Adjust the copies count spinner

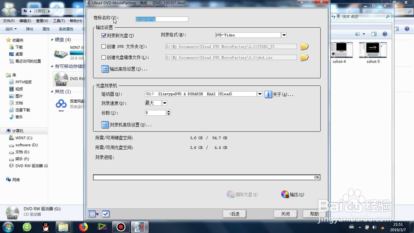[169, 113]
